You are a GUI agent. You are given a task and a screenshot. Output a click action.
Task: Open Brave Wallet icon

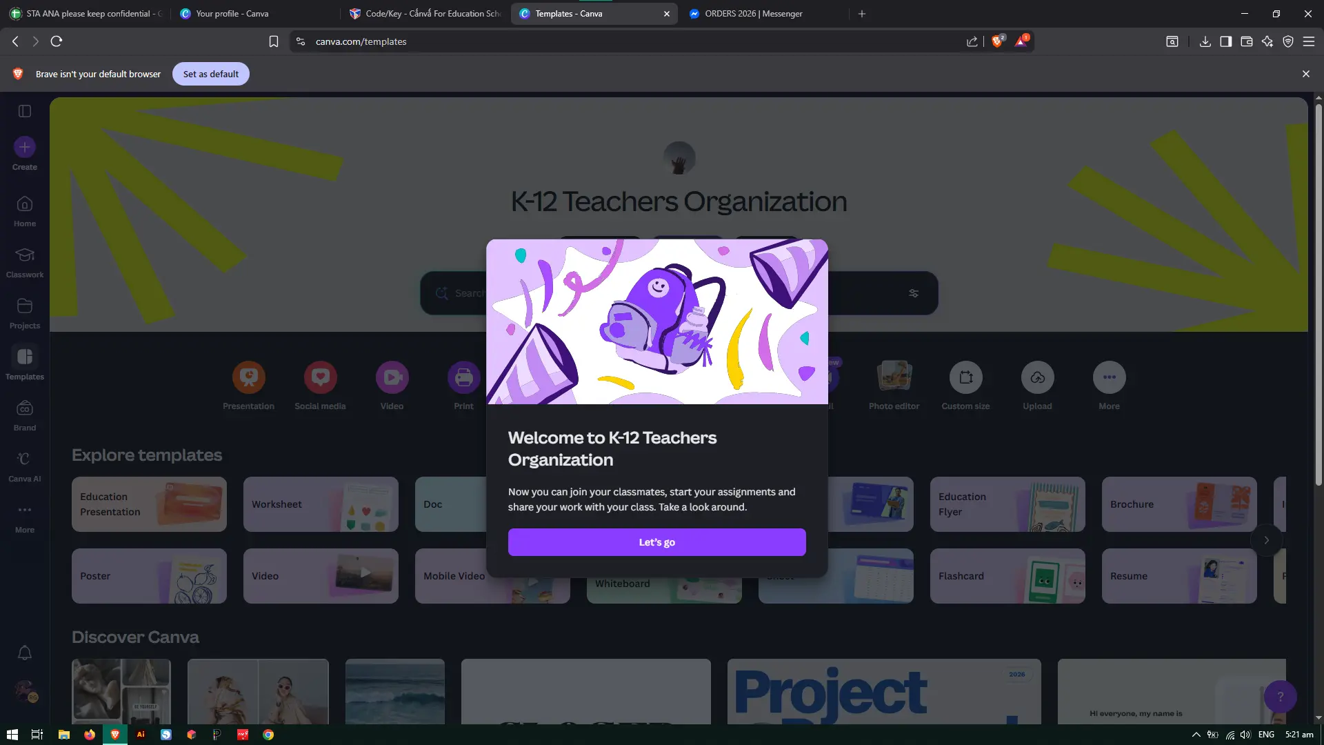[x=1247, y=41]
